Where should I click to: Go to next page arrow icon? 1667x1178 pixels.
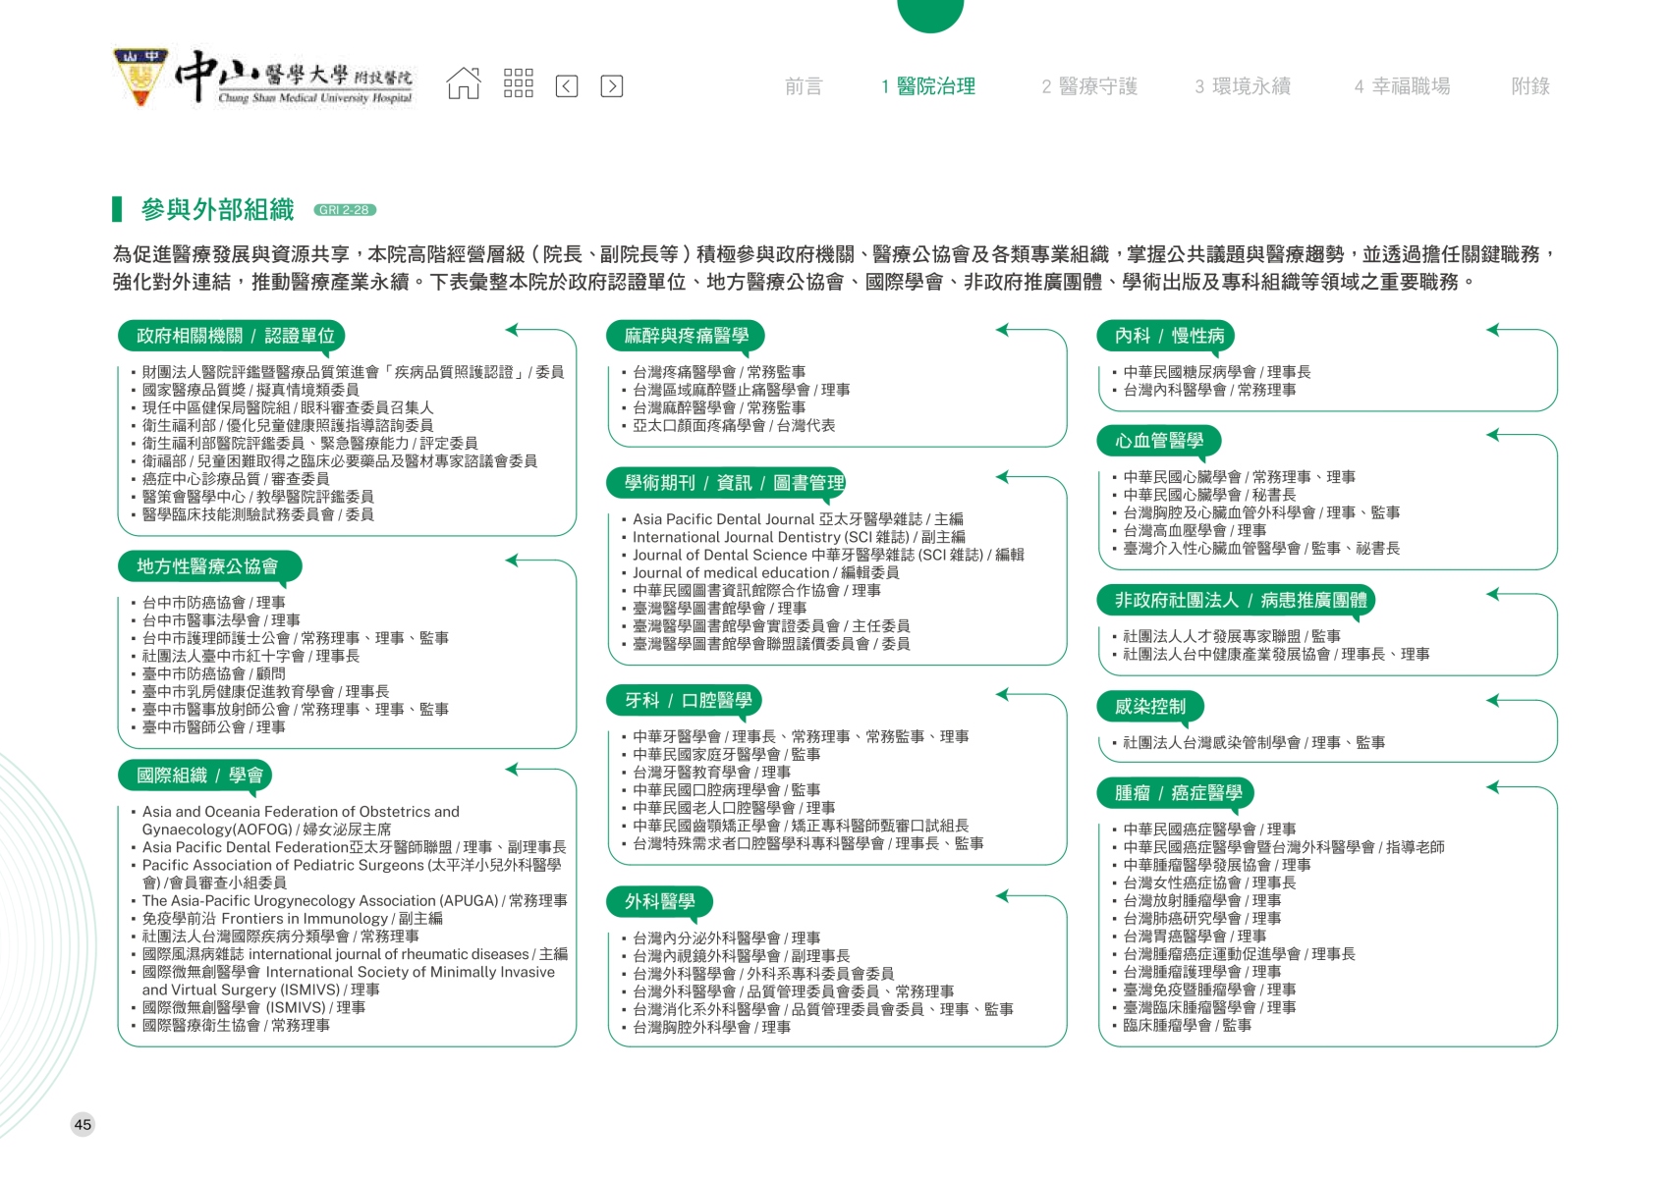(x=611, y=86)
